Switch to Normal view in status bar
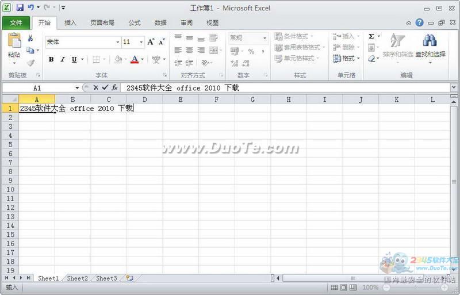Screen dimensions: 460x295 (334, 288)
